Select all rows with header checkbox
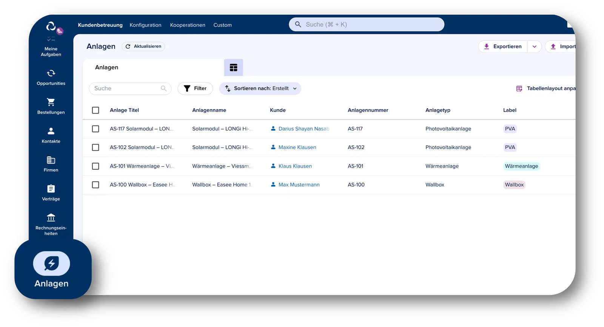The width and height of the screenshot is (604, 327). click(x=96, y=110)
